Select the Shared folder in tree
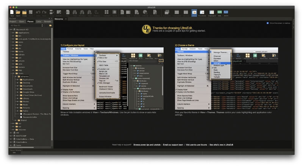This screenshot has width=303, height=166. coord(23,121)
